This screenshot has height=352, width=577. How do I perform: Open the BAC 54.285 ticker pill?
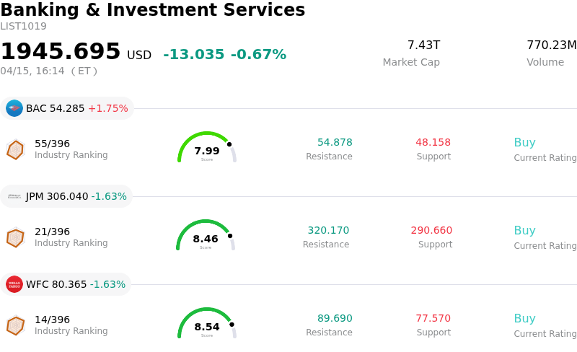[x=67, y=108]
